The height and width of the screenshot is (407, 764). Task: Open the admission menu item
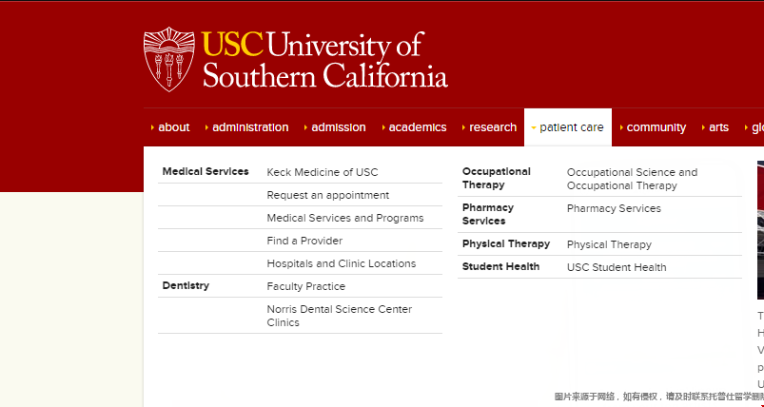(338, 127)
